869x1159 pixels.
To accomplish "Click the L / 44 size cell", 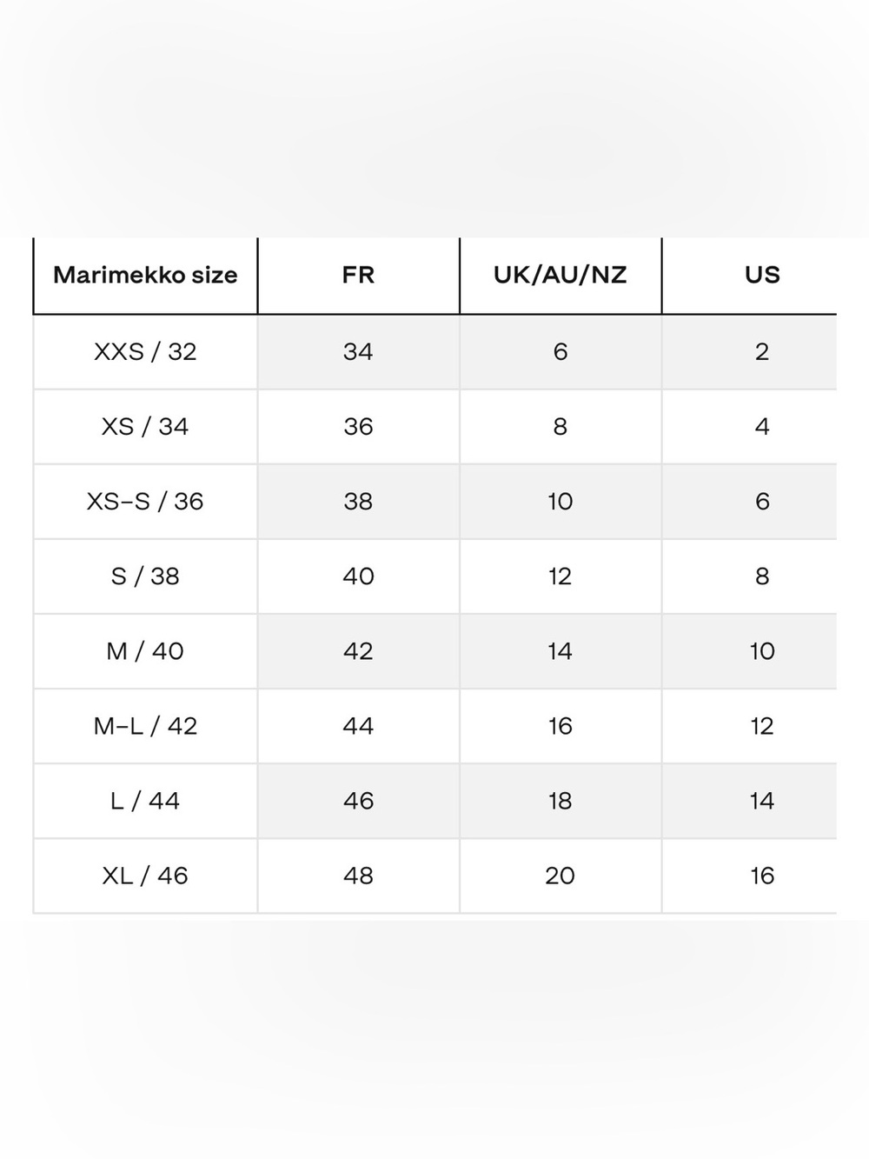I will pyautogui.click(x=145, y=800).
